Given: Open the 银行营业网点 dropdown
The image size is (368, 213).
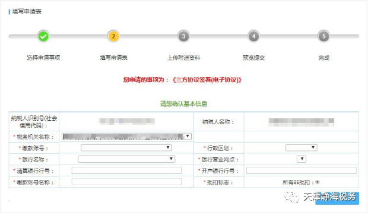Looking at the screenshot, I should (302, 159).
